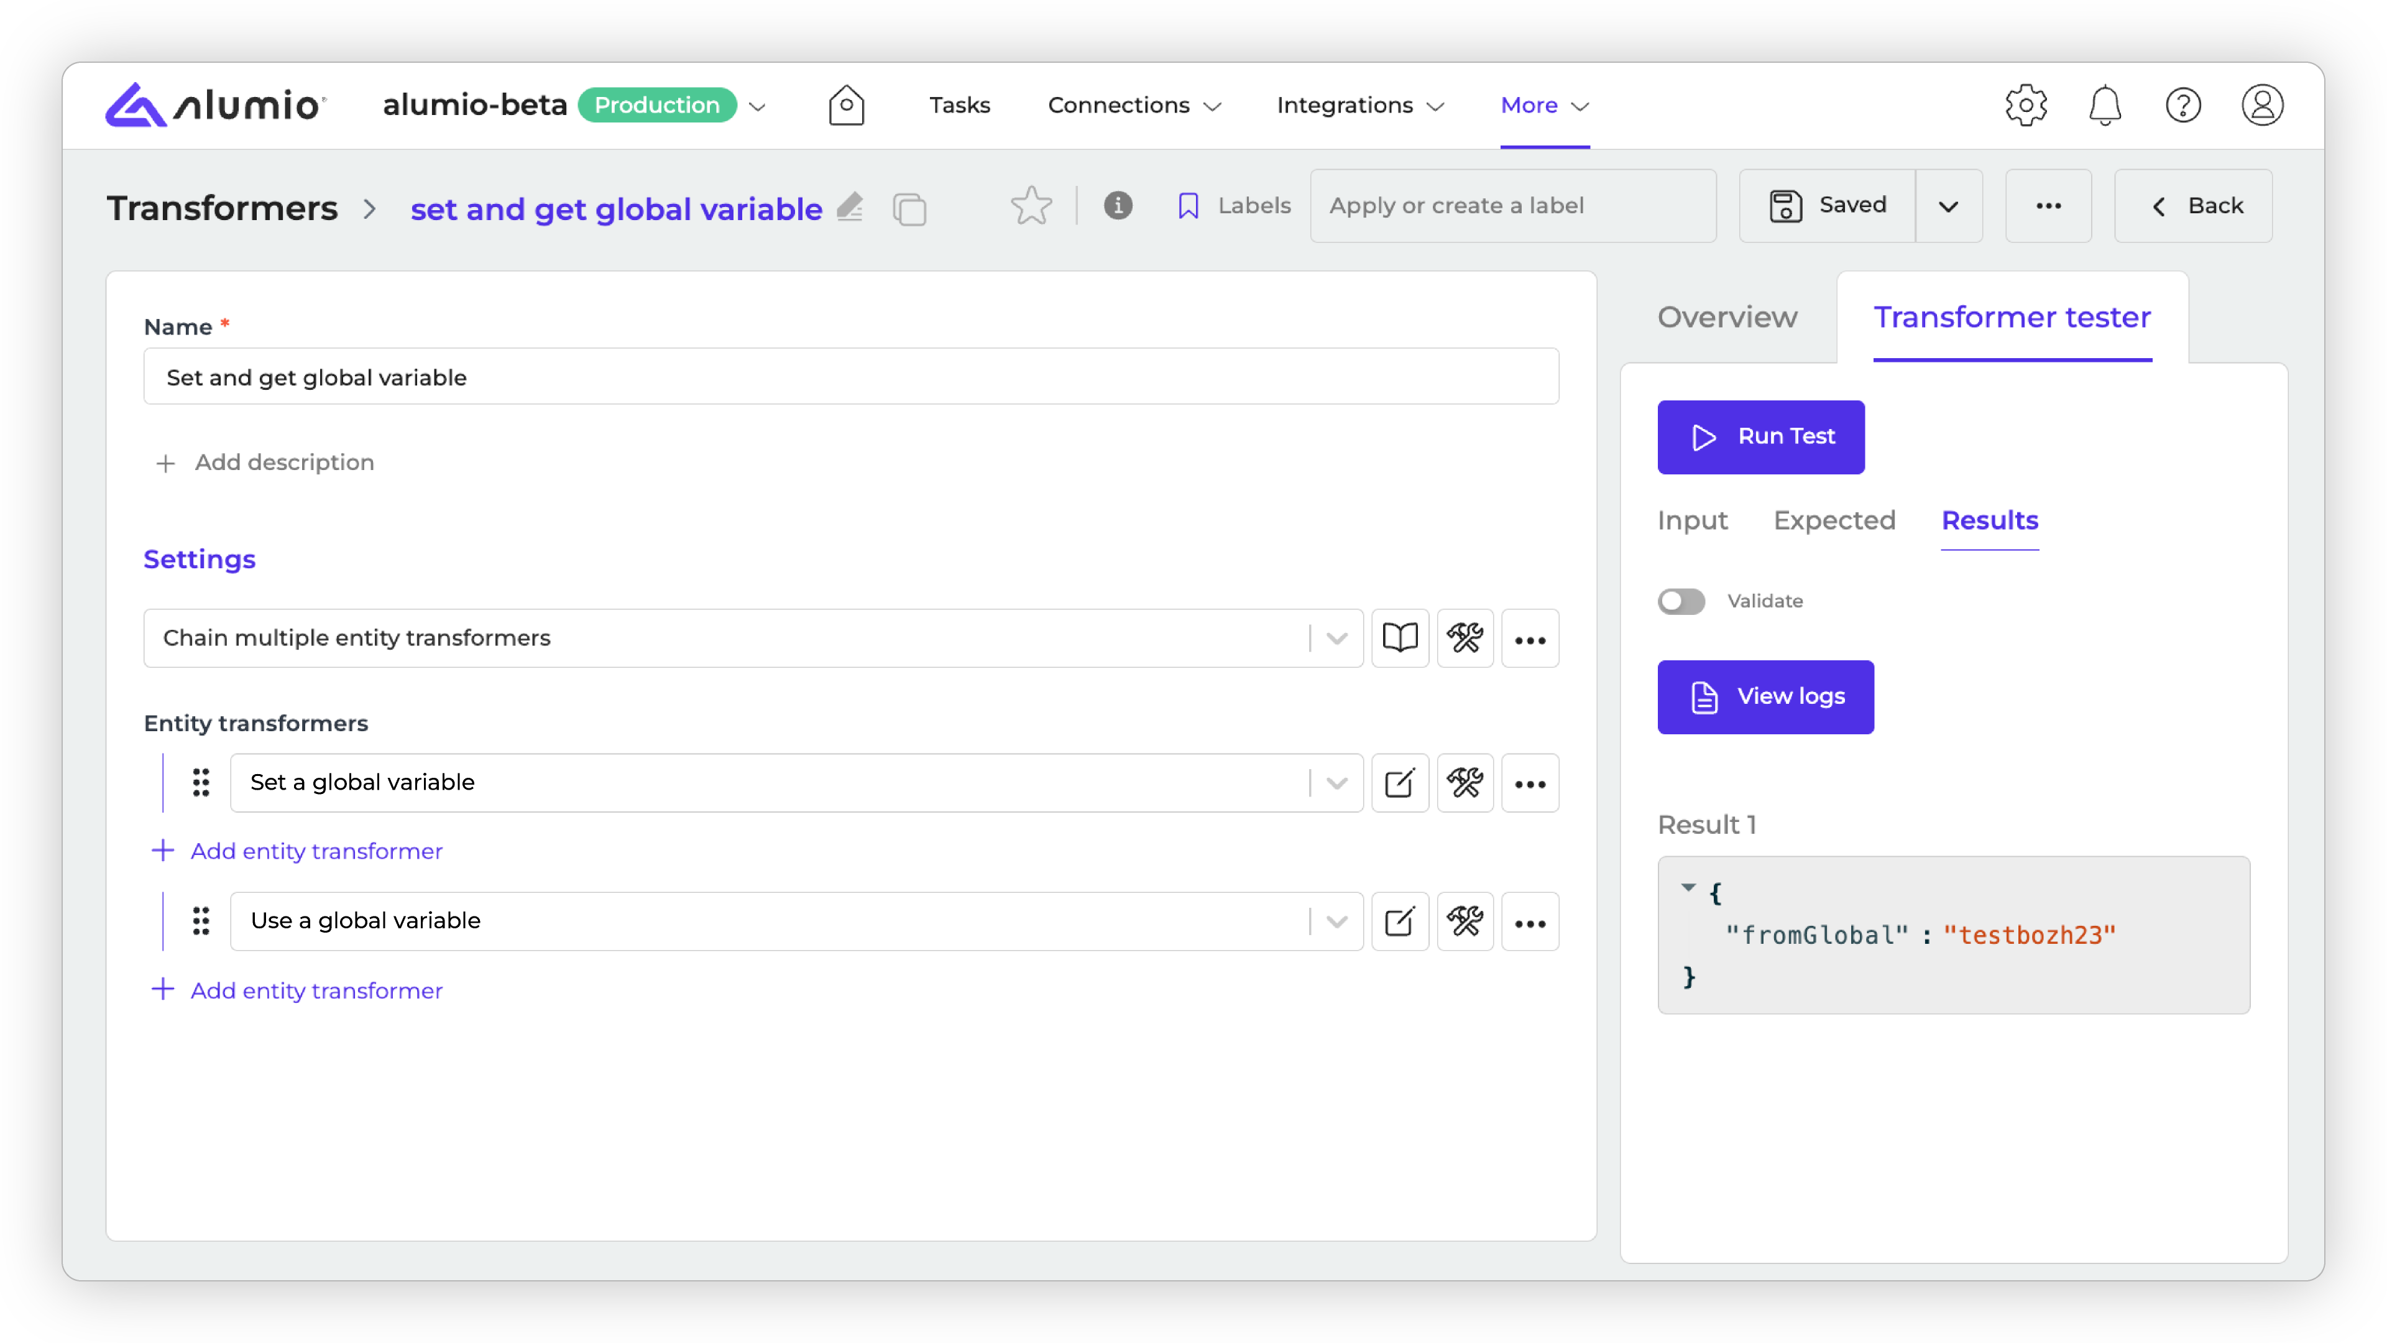
Task: Click the duplicate transformer copy icon
Action: pos(909,208)
